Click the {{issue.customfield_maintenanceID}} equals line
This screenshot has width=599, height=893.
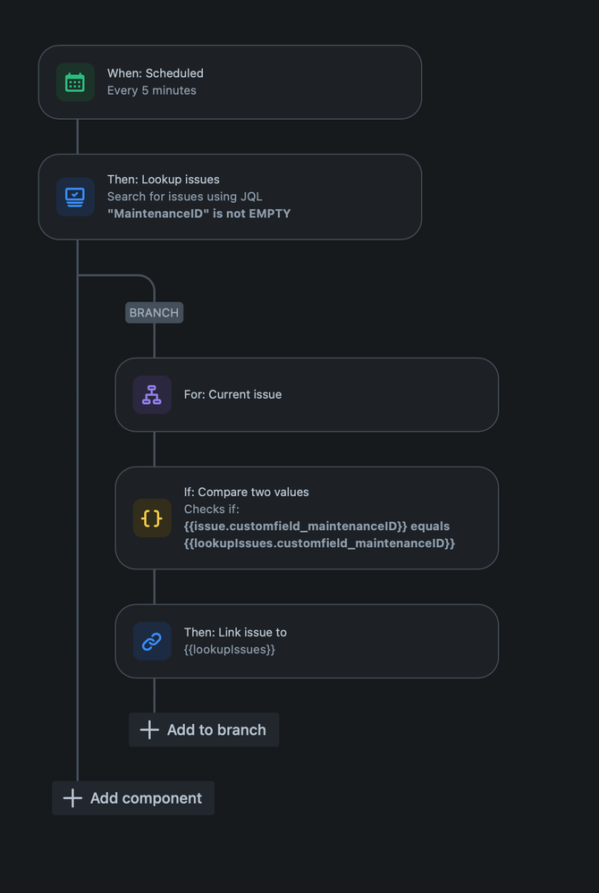[x=316, y=526]
